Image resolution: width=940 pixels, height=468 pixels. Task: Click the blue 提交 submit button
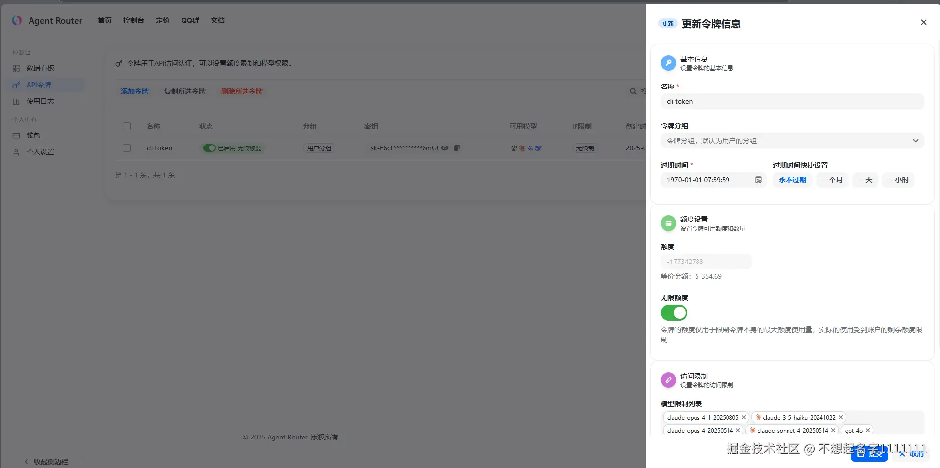(x=869, y=453)
